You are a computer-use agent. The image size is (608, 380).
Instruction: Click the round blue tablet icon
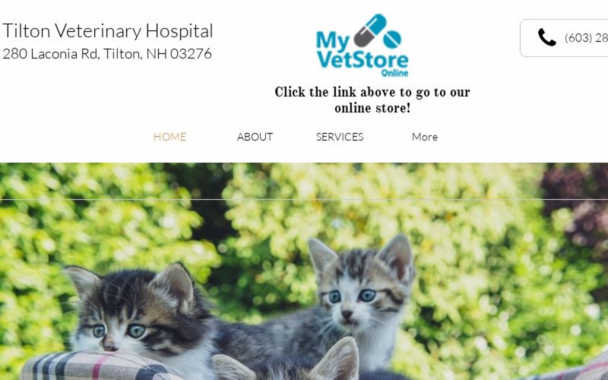pyautogui.click(x=392, y=40)
